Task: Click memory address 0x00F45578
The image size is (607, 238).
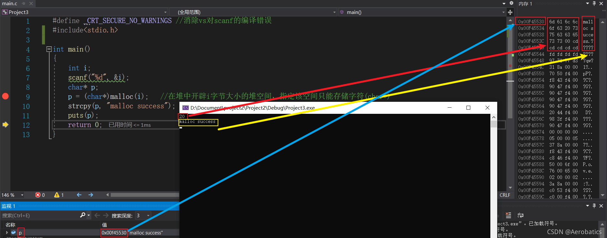Action: [531, 138]
